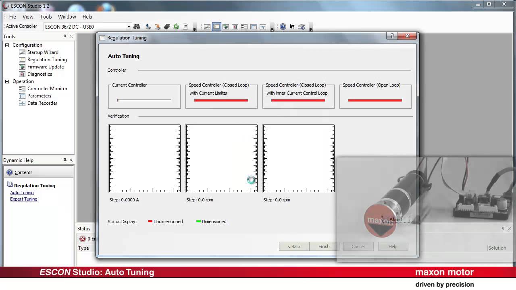
Task: Click the download parameters toolbar icon
Action: [157, 27]
